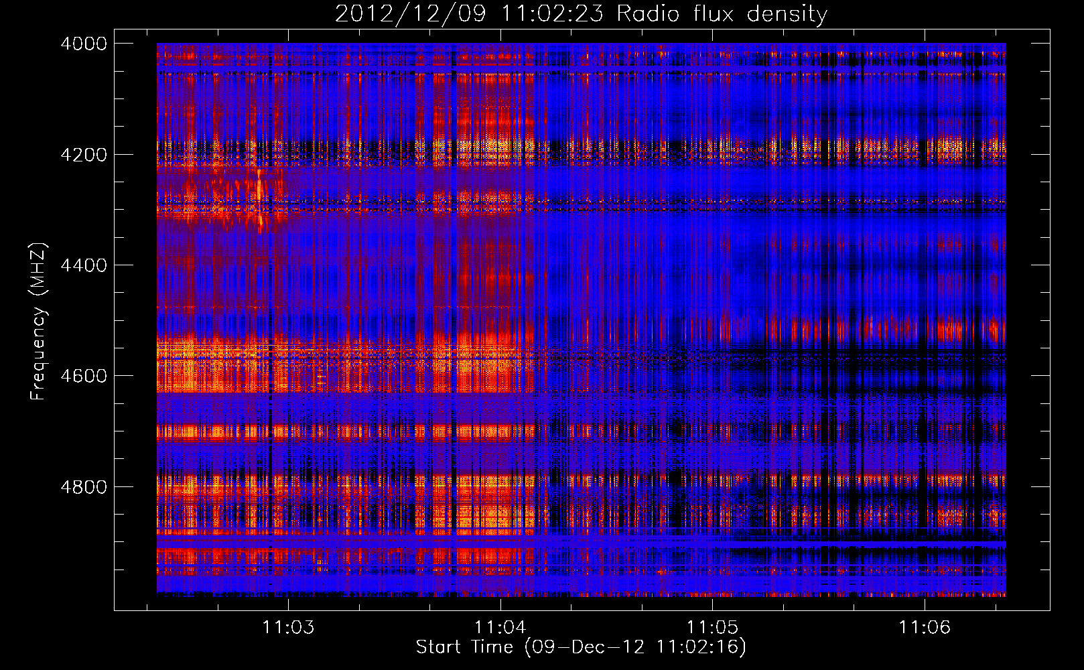This screenshot has width=1084, height=670.
Task: Click the bright yellow burst near 4270 MHz
Action: point(259,200)
